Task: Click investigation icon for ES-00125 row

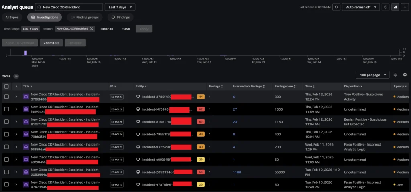Action: point(26,122)
